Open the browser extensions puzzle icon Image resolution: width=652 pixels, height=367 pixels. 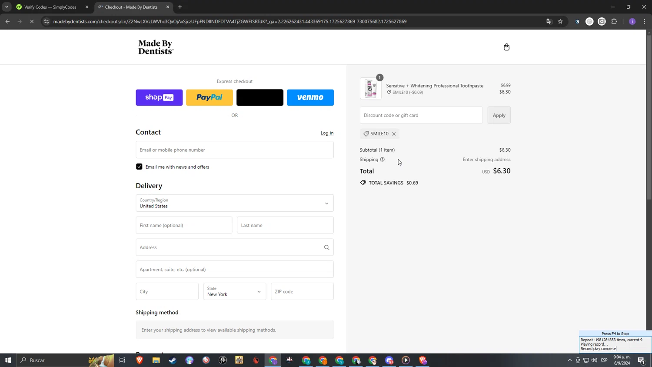[x=614, y=21]
